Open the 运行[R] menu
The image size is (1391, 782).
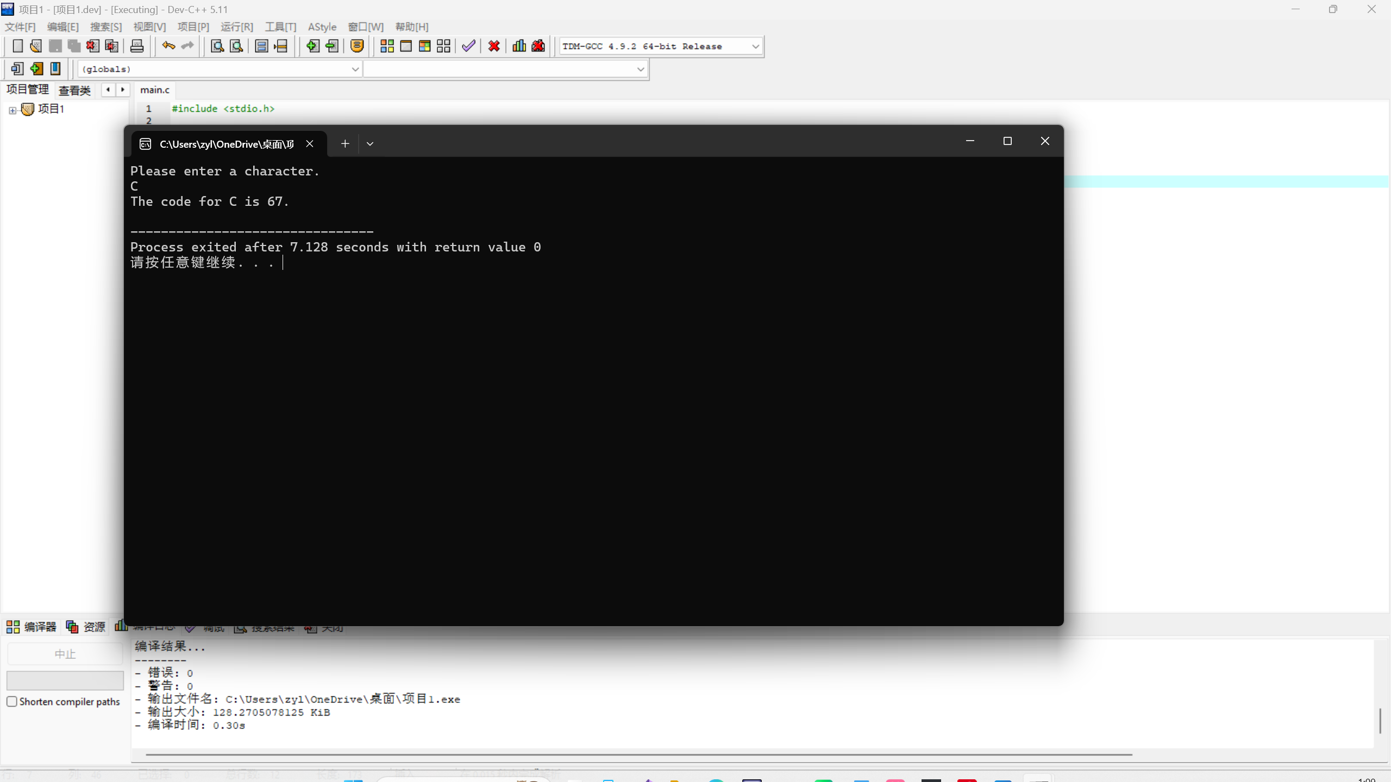237,27
